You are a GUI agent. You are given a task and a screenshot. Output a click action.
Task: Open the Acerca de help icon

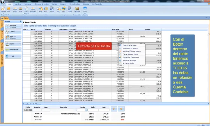(x=85, y=10)
